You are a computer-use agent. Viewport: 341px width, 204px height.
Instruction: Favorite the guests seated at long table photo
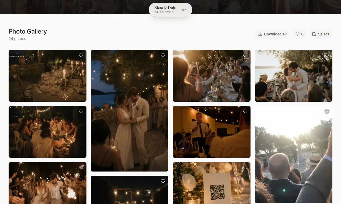pyautogui.click(x=81, y=111)
